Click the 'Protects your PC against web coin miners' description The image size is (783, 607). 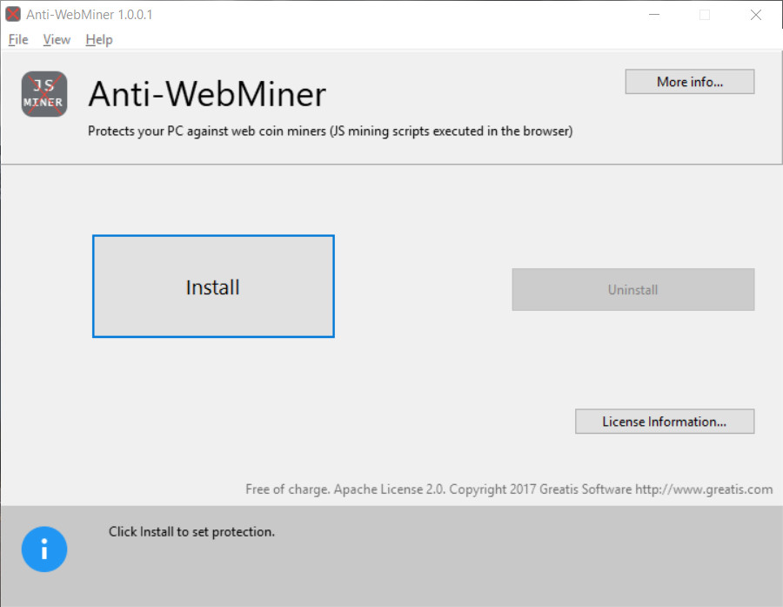click(x=330, y=131)
